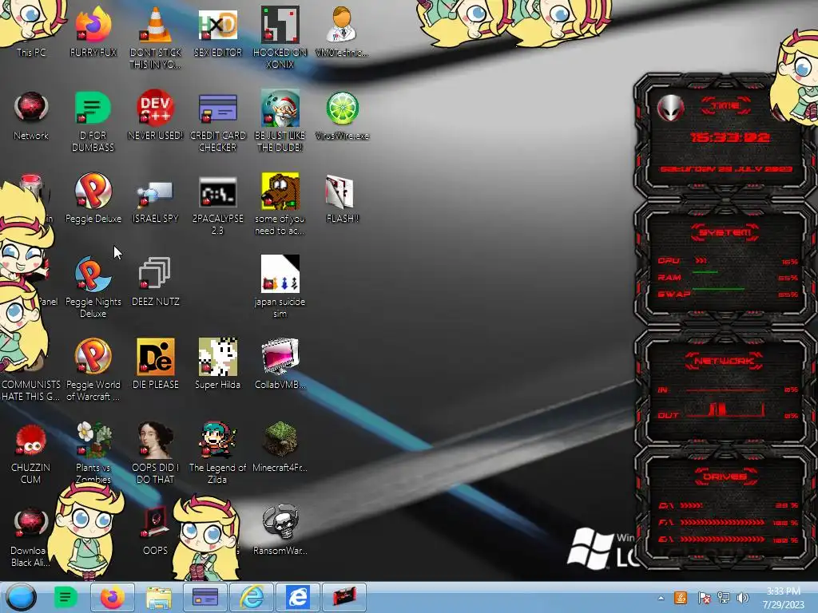Select the NETWORK gadget header
Screen dimensions: 818x613
[x=725, y=361]
